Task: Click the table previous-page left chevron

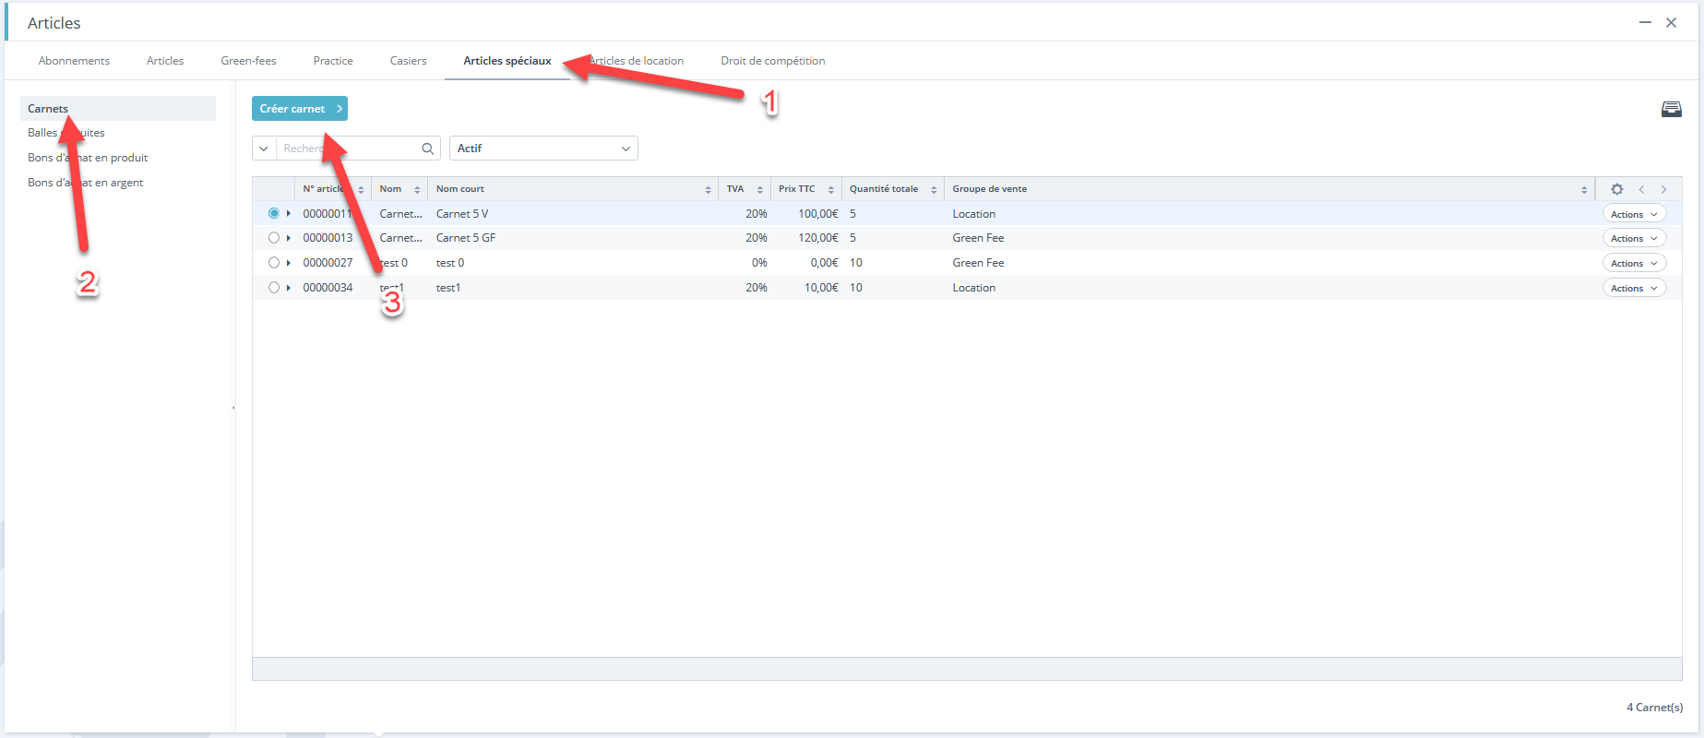Action: point(1641,189)
